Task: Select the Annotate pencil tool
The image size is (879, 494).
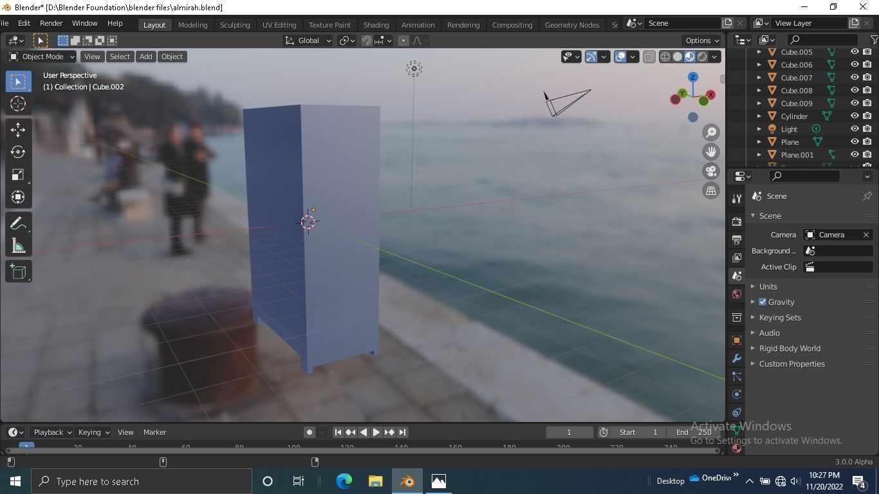Action: (18, 223)
